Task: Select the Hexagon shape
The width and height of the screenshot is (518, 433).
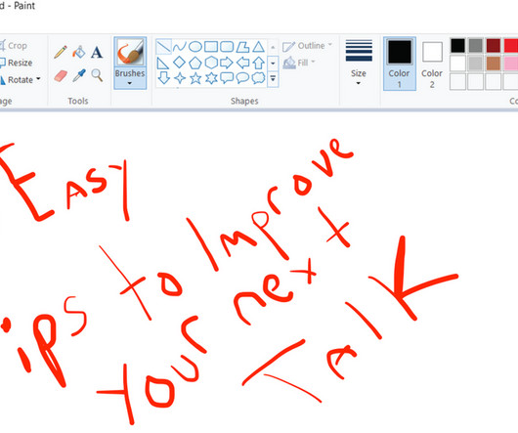Action: click(x=211, y=63)
